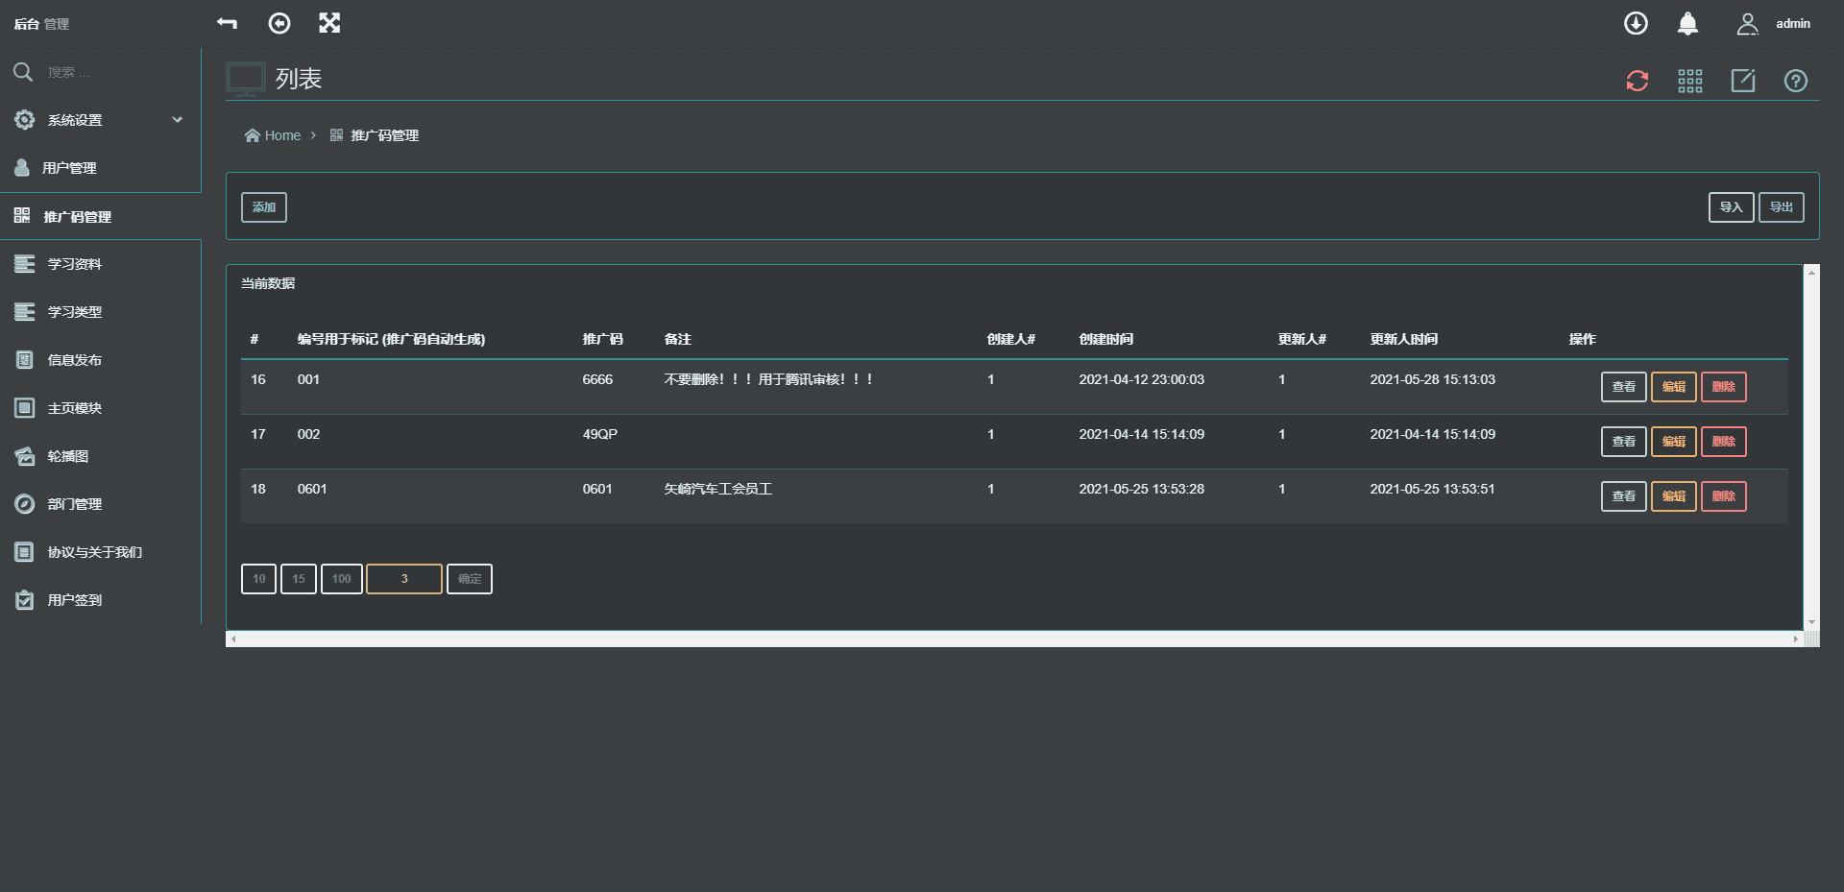The image size is (1844, 892).
Task: Set page size to 100
Action: coord(341,579)
